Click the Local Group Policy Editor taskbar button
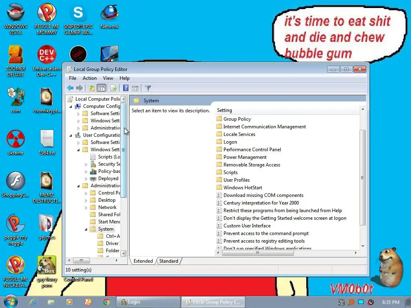 tap(213, 302)
